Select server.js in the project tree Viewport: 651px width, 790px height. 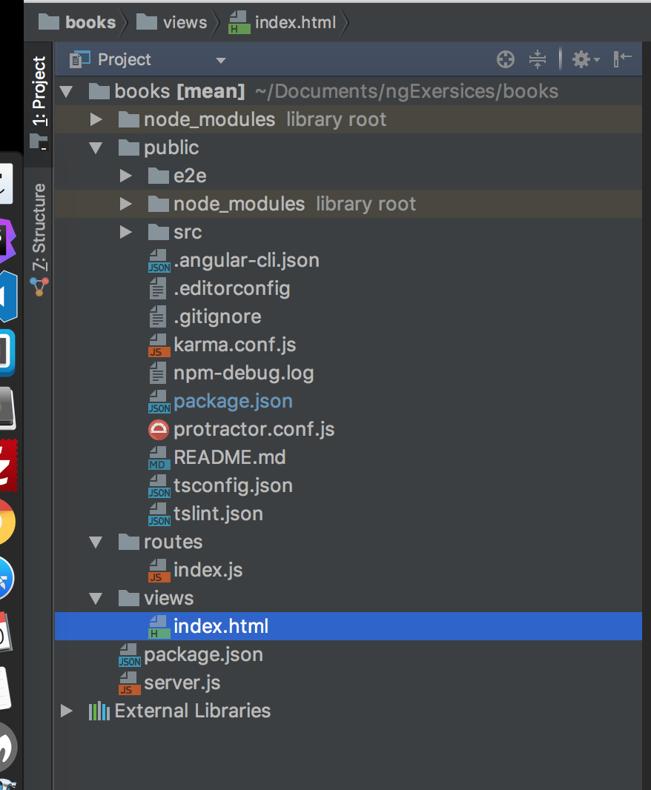pos(182,683)
